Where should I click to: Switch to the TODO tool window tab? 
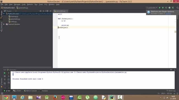tap(17, 91)
